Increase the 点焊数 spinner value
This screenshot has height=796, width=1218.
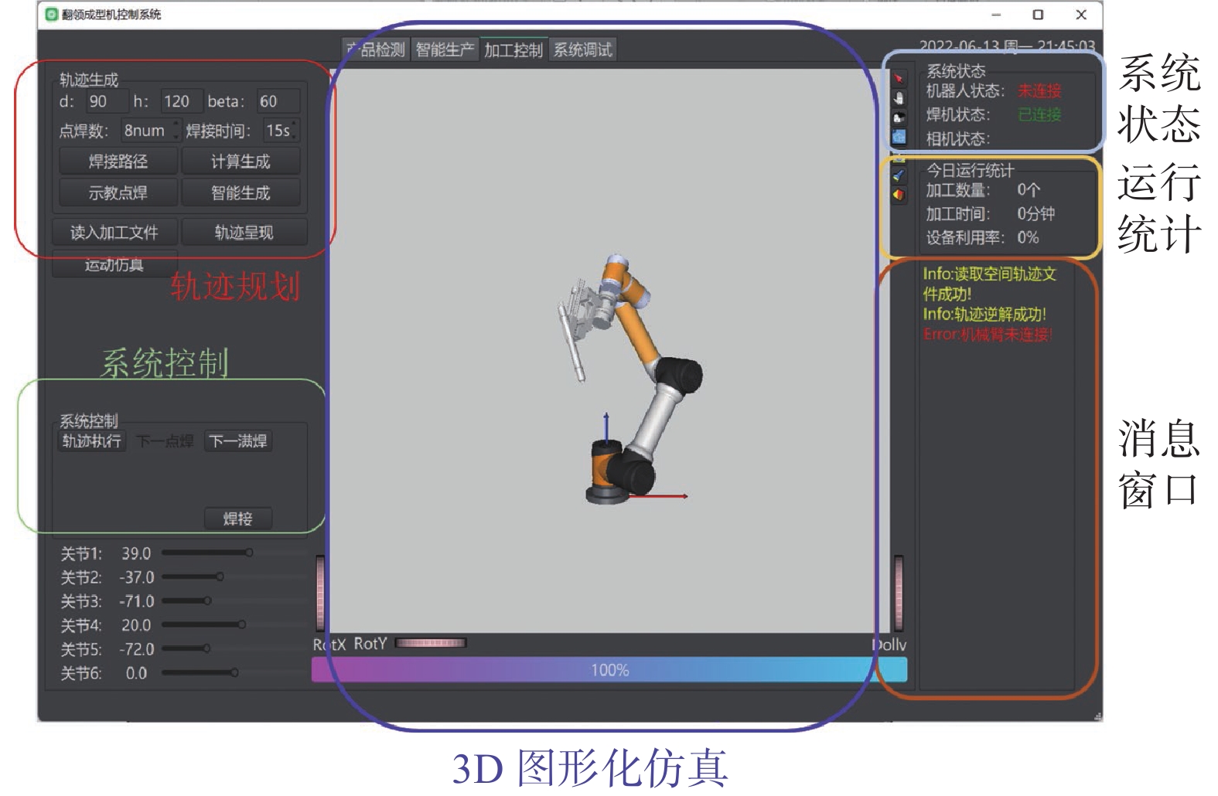(176, 125)
